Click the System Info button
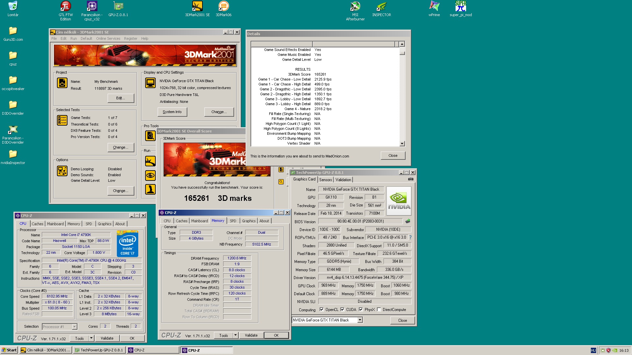632x355 pixels. pos(172,112)
